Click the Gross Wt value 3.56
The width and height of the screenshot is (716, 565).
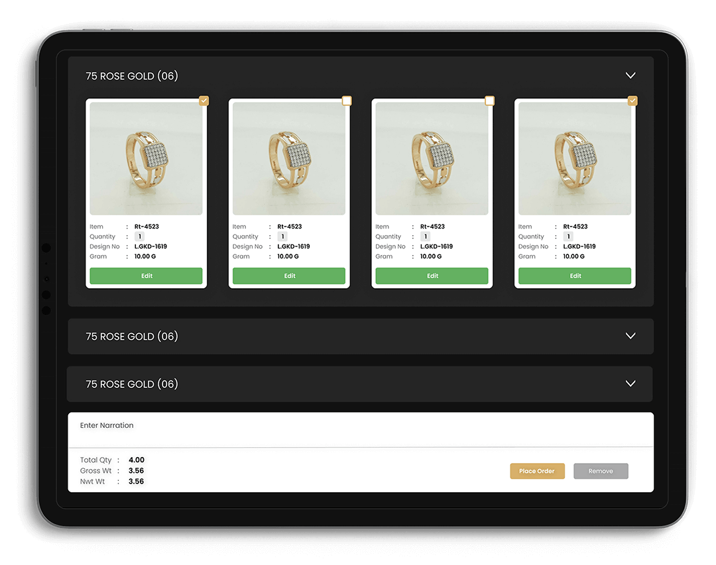[x=136, y=470]
